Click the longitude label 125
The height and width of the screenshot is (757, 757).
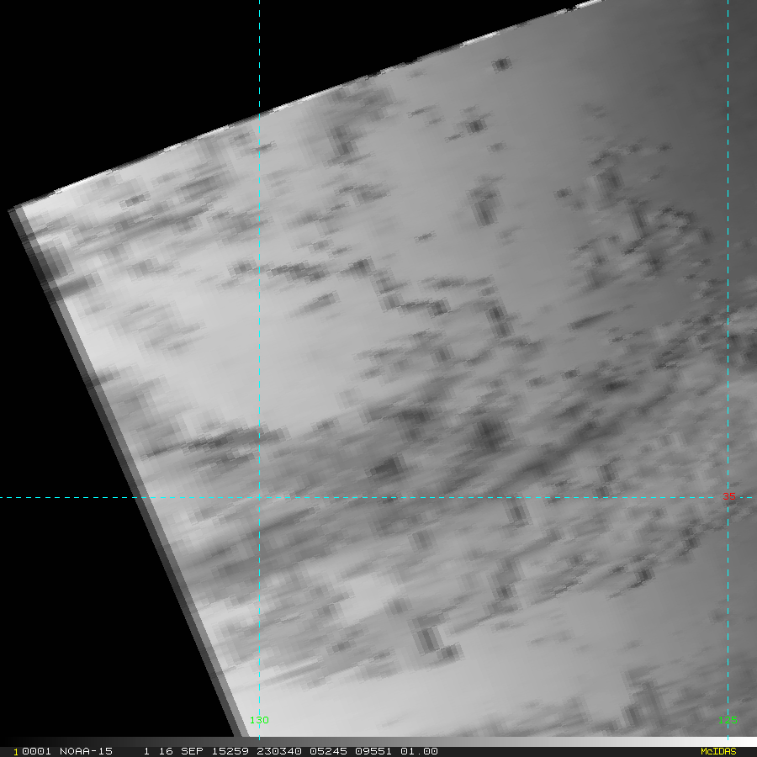point(728,720)
